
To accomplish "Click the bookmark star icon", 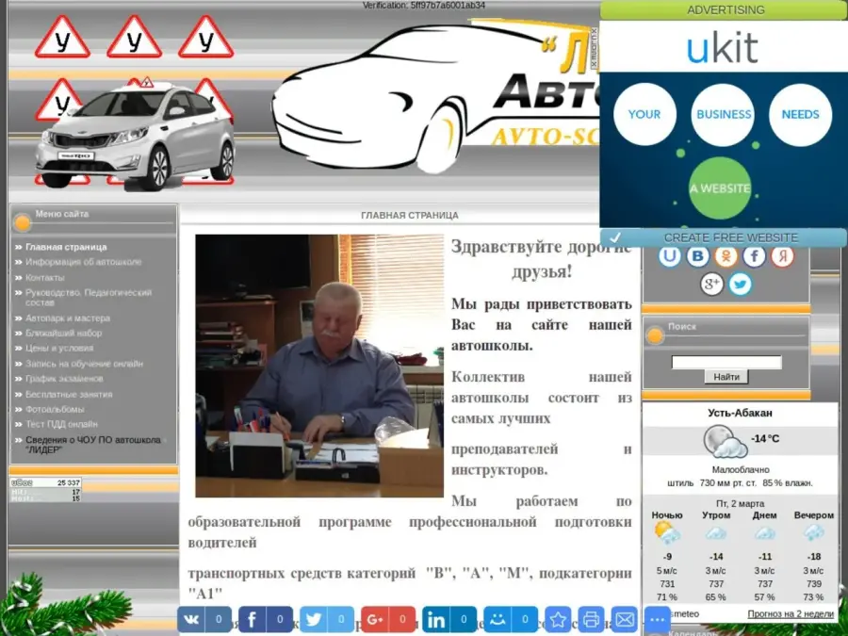I will (558, 619).
